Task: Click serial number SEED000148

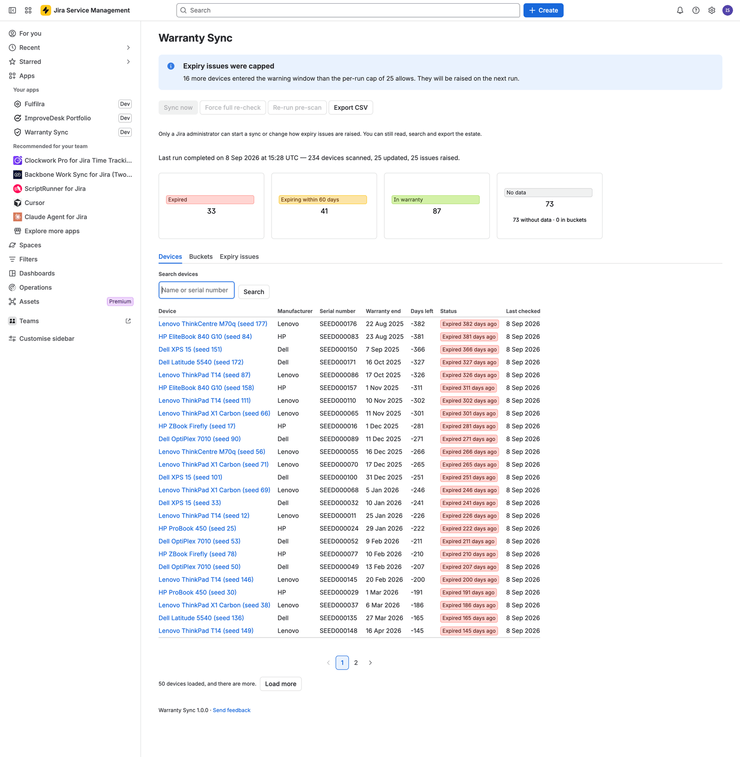Action: tap(339, 631)
